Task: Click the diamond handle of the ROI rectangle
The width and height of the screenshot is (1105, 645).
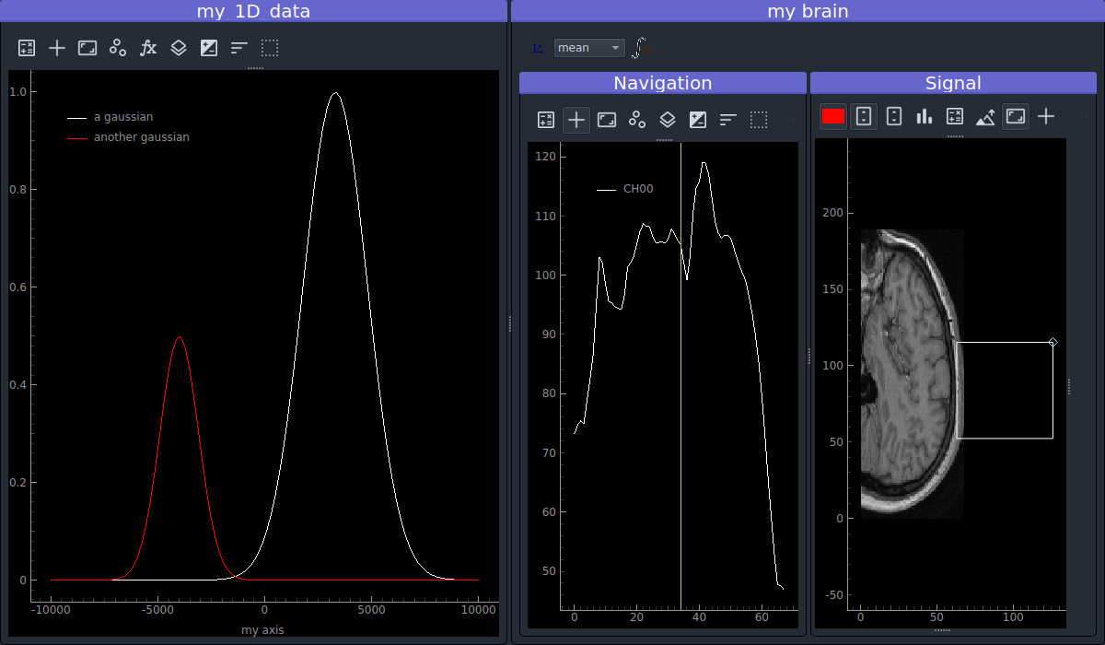Action: [1053, 343]
